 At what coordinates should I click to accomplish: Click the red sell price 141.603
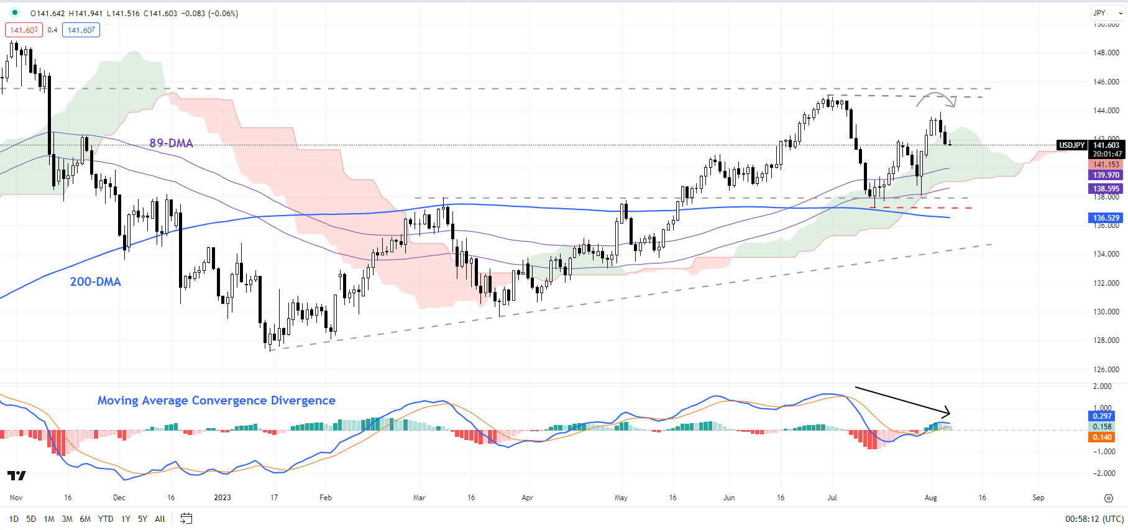coord(24,30)
